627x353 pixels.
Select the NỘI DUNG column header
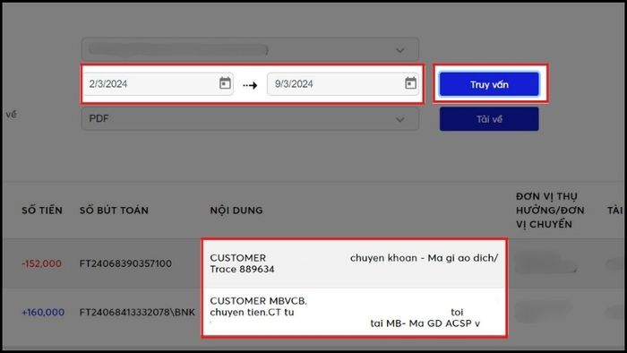(x=236, y=211)
